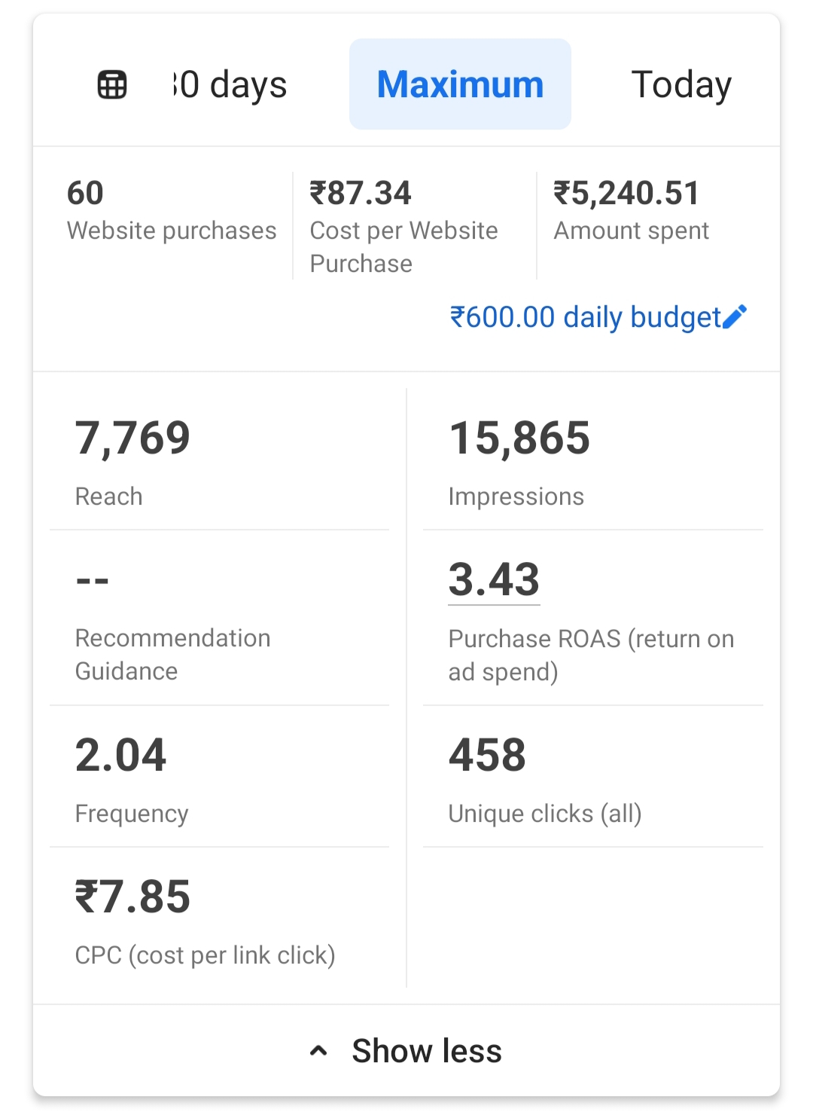This screenshot has height=1118, width=813.
Task: Switch to the 30 days tab
Action: [230, 84]
